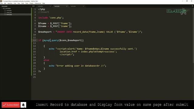Click the Subscribed button
The width and height of the screenshot is (194, 109).
pyautogui.click(x=11, y=105)
